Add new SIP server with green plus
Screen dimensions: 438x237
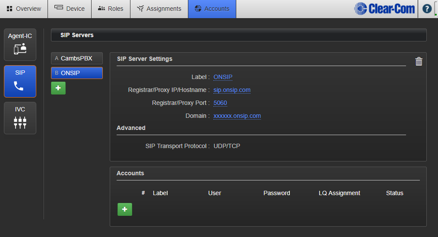click(58, 88)
